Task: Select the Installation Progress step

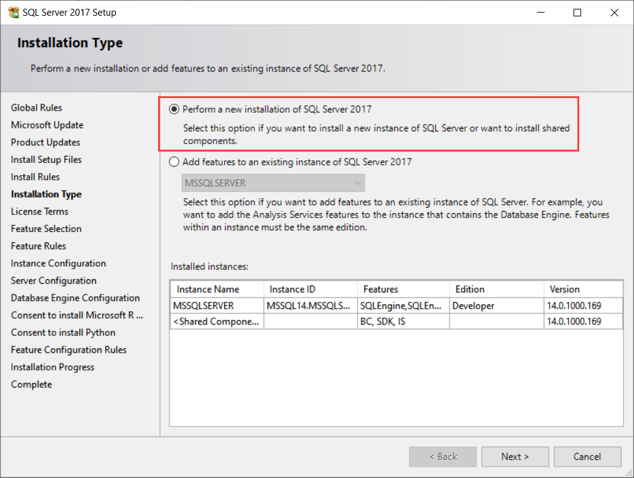Action: coord(52,367)
